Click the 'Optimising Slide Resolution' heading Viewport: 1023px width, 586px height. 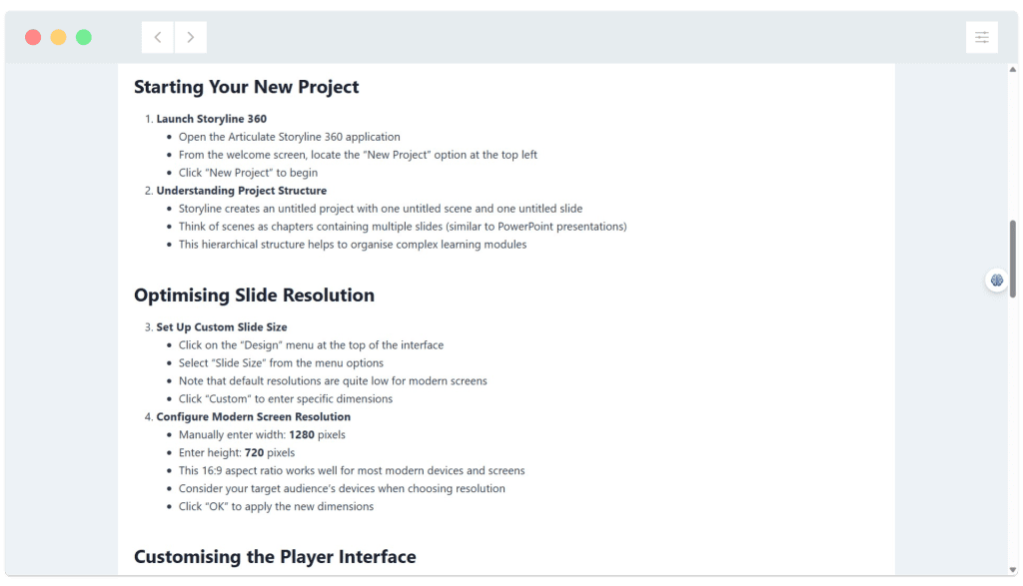click(x=254, y=295)
